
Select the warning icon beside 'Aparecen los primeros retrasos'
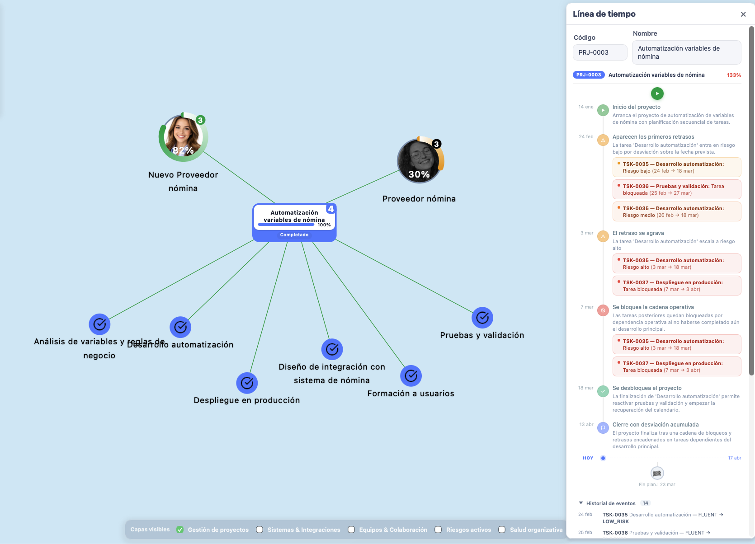603,140
